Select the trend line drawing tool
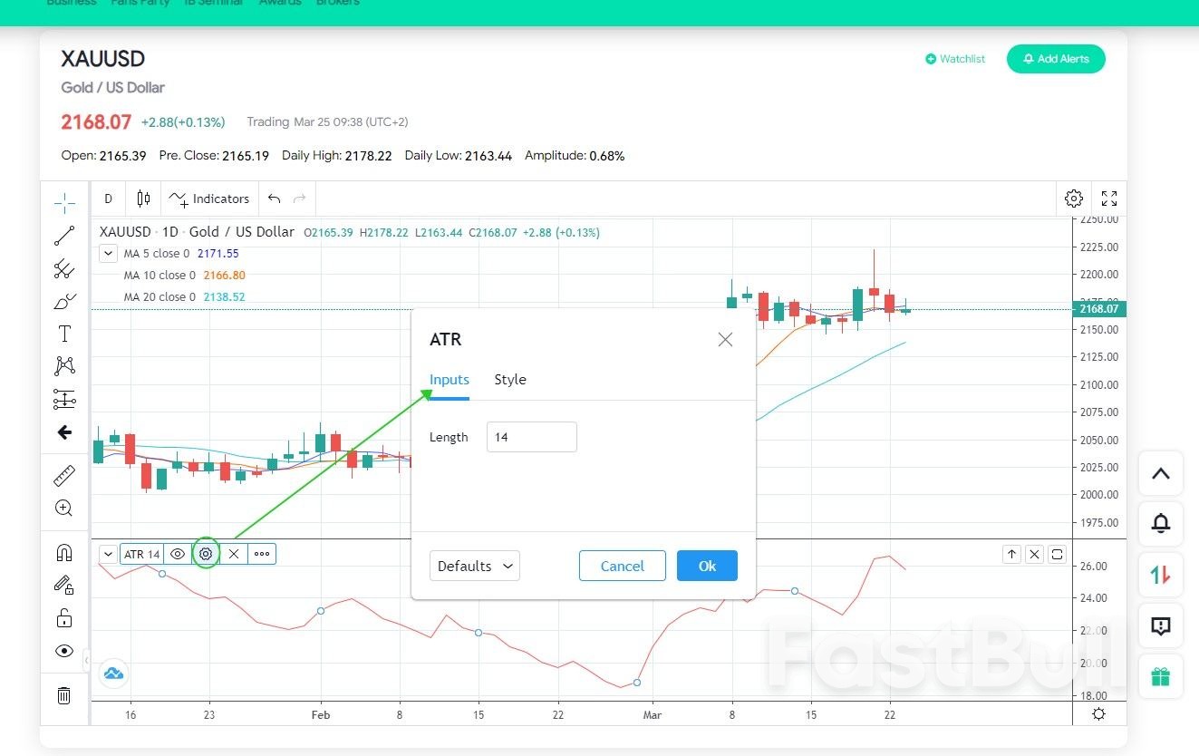This screenshot has height=756, width=1199. pos(63,235)
